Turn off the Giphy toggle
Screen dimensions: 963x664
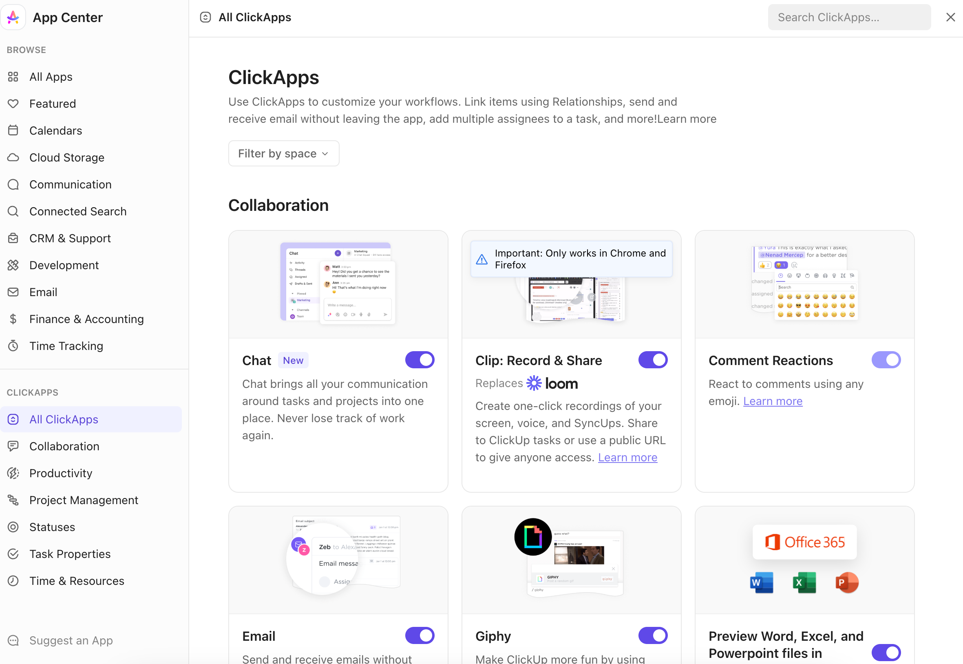tap(653, 635)
